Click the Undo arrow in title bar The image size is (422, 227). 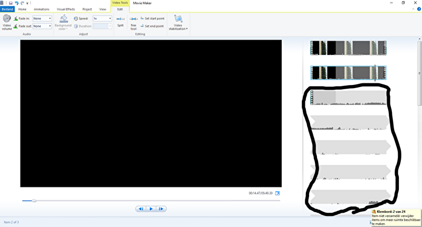click(x=16, y=3)
